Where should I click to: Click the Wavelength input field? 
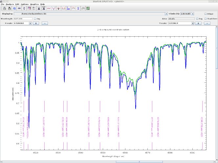point(23,19)
